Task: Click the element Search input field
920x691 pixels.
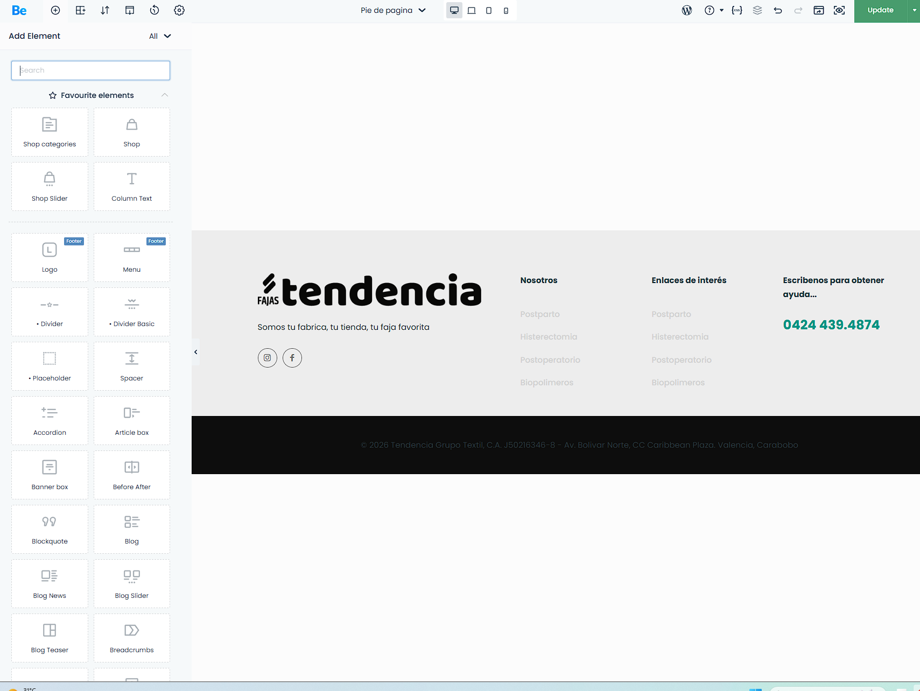Action: pyautogui.click(x=90, y=70)
